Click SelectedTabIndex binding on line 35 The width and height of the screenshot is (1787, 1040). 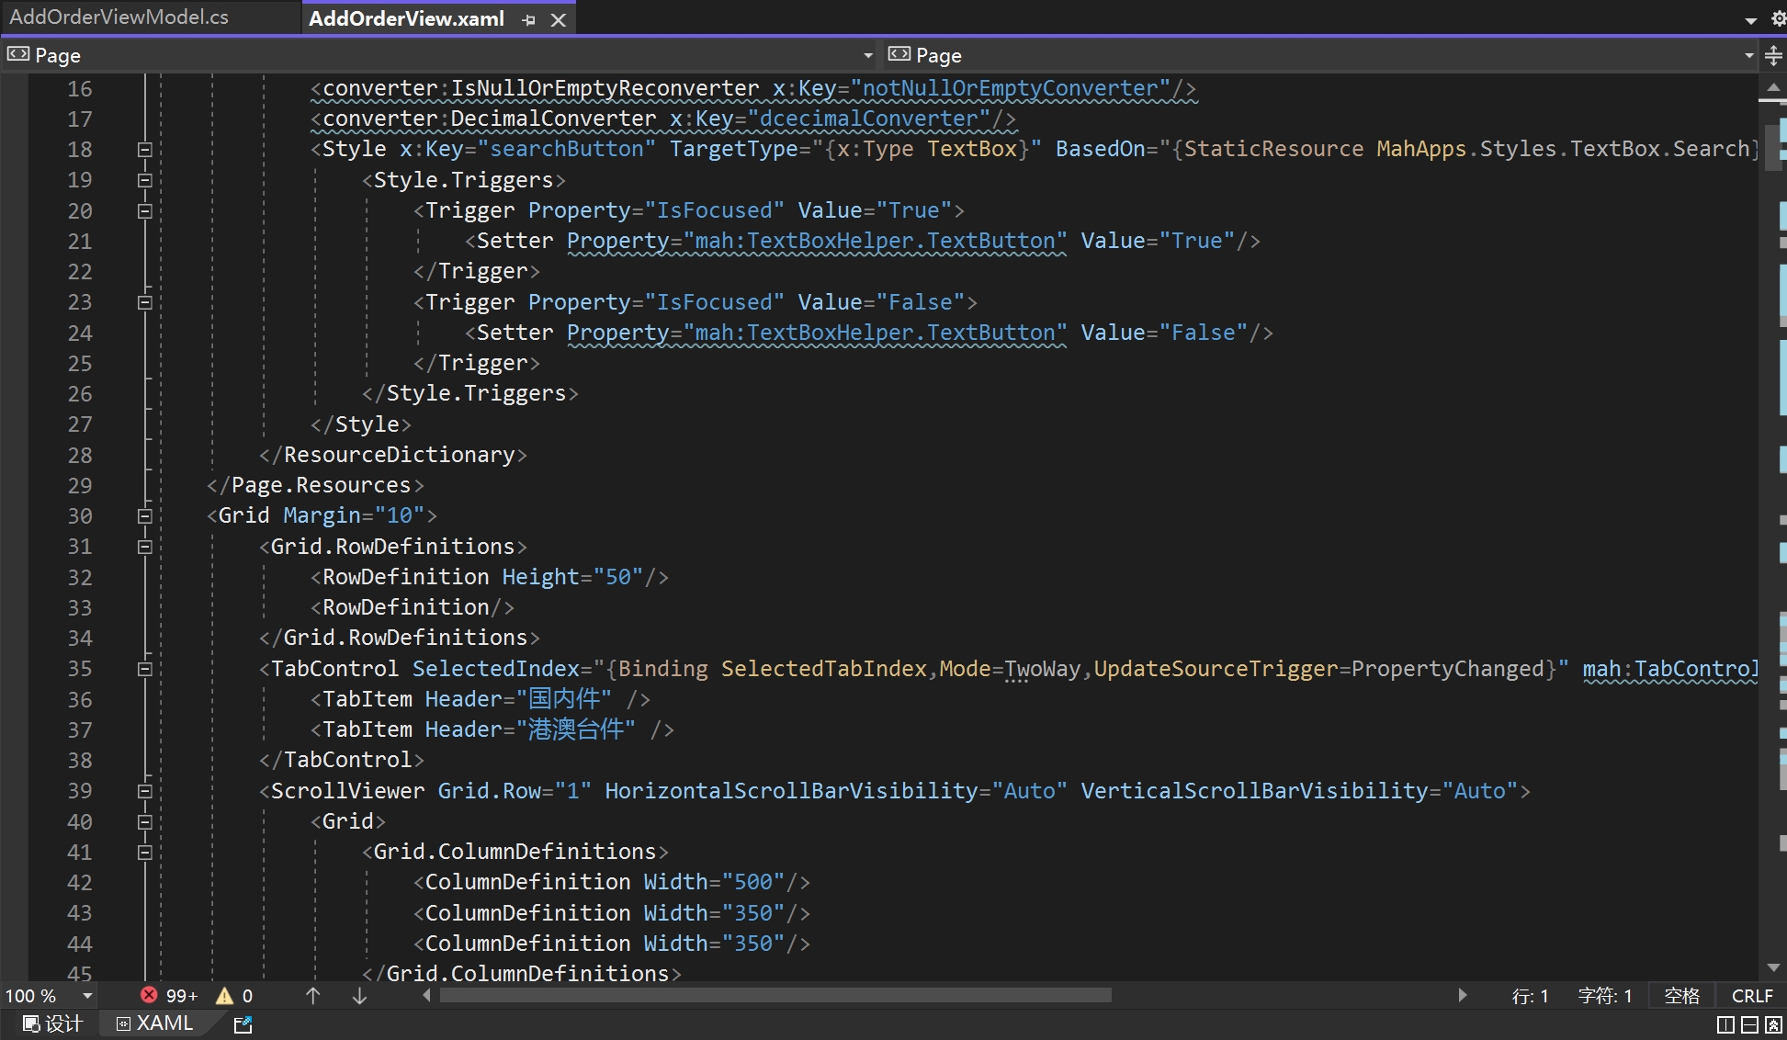click(x=823, y=669)
